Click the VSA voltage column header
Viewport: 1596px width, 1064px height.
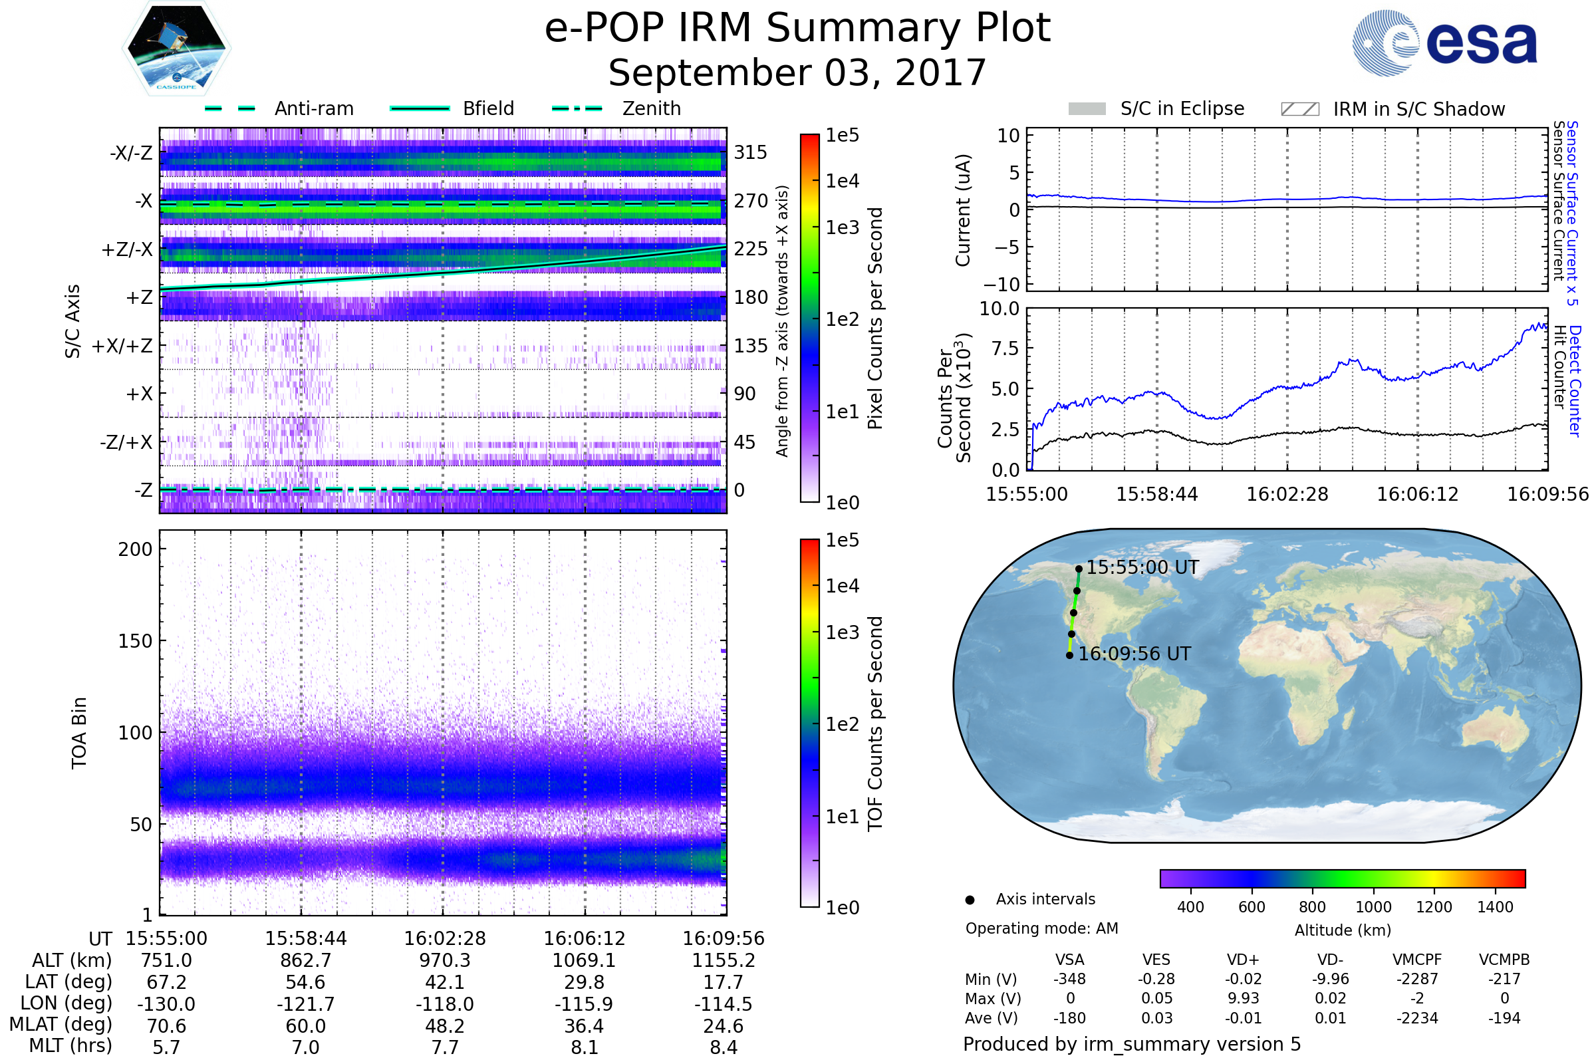[x=1069, y=960]
